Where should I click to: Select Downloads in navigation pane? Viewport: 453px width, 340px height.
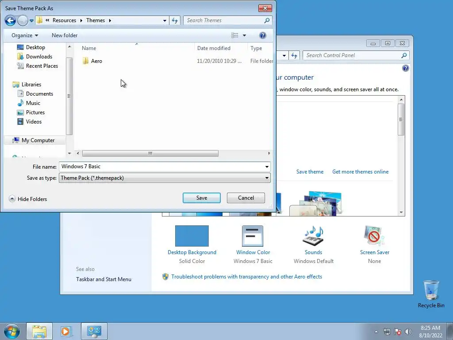[39, 56]
